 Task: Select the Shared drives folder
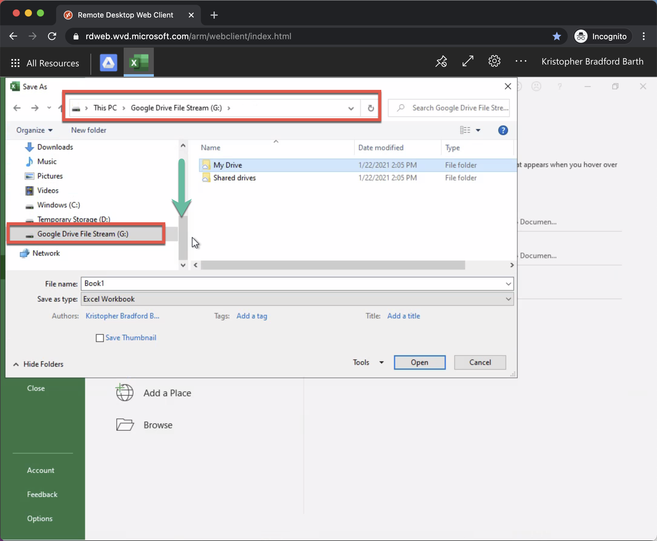pyautogui.click(x=234, y=178)
